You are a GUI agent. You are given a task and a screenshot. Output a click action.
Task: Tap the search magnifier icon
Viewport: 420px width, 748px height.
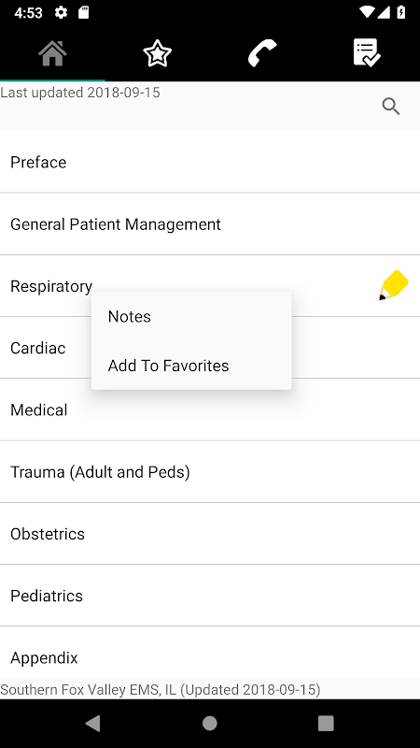tap(391, 107)
